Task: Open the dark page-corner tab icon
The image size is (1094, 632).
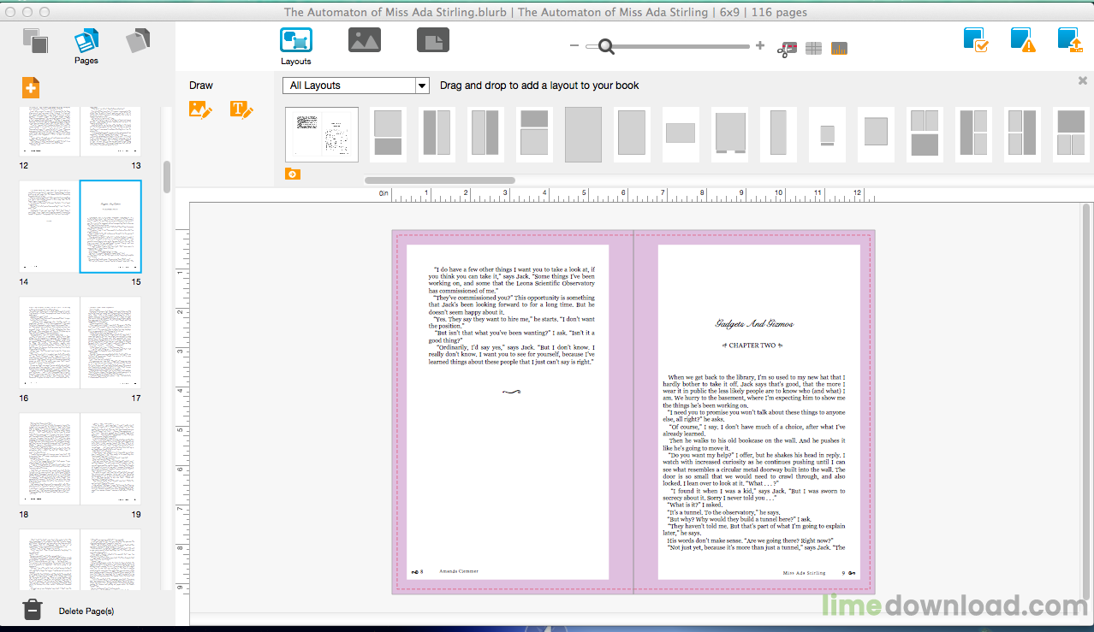Action: click(x=433, y=40)
